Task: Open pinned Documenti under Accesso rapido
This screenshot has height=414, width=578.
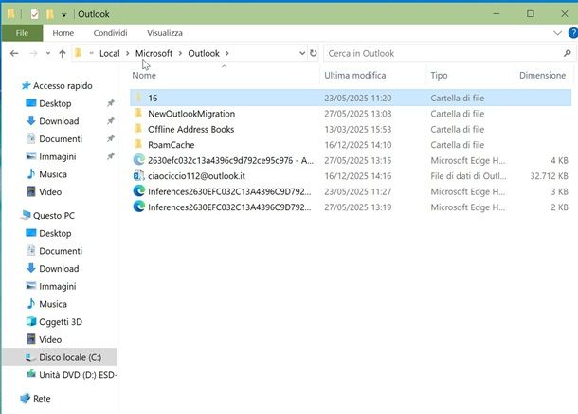Action: pyautogui.click(x=61, y=139)
